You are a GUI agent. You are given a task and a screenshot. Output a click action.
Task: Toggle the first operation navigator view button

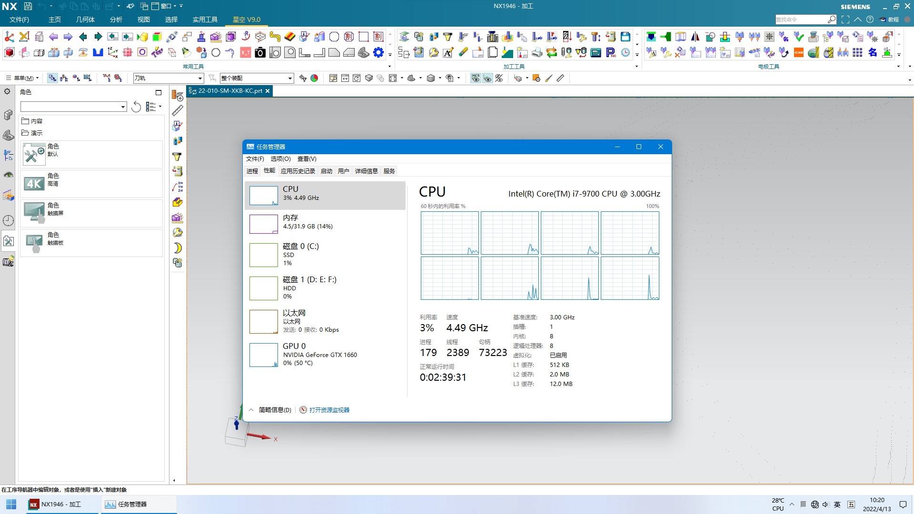[x=52, y=78]
